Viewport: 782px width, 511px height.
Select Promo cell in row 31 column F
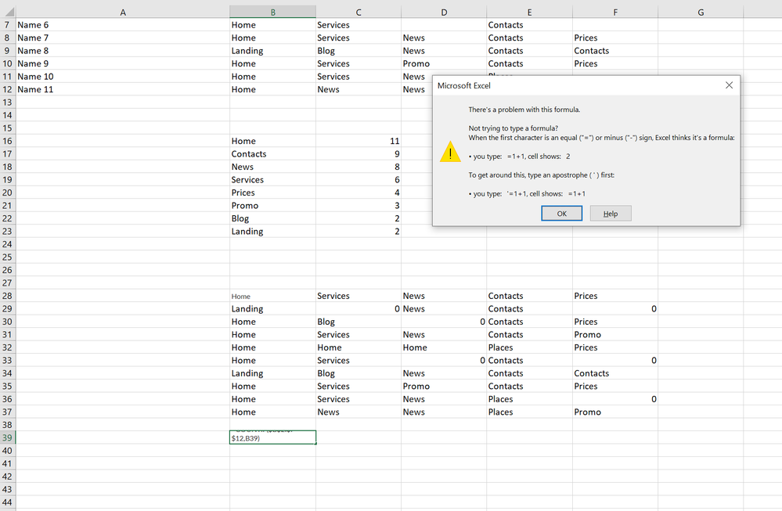click(615, 335)
